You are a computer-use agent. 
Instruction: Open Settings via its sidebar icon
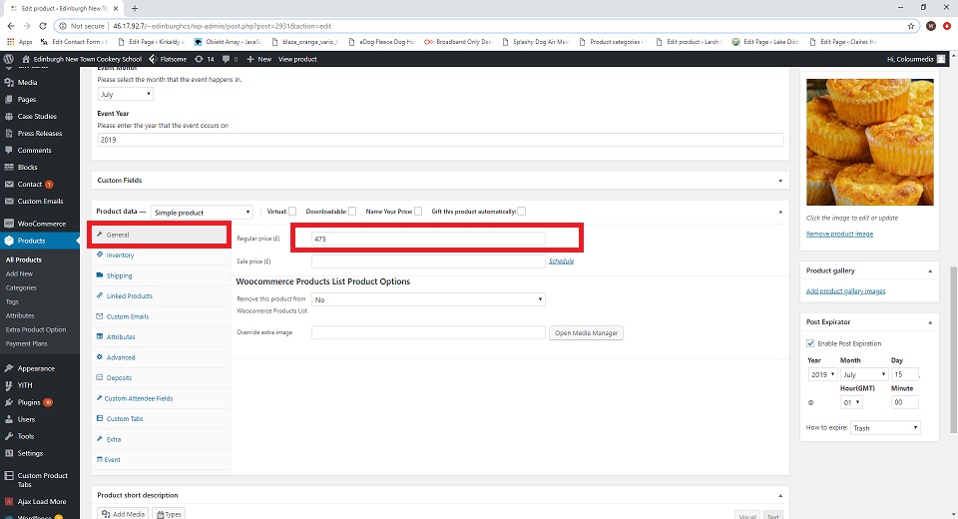9,453
